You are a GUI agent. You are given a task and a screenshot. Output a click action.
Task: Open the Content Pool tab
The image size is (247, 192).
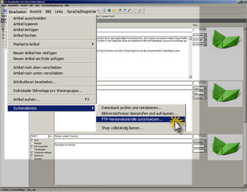[x=108, y=16]
